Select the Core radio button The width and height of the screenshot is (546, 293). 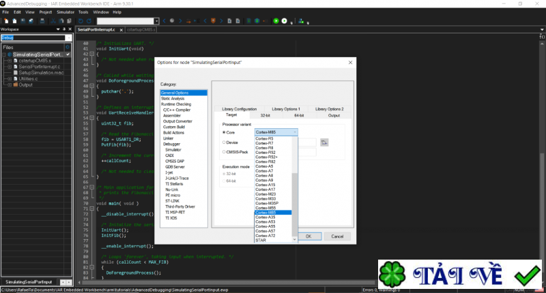(225, 132)
